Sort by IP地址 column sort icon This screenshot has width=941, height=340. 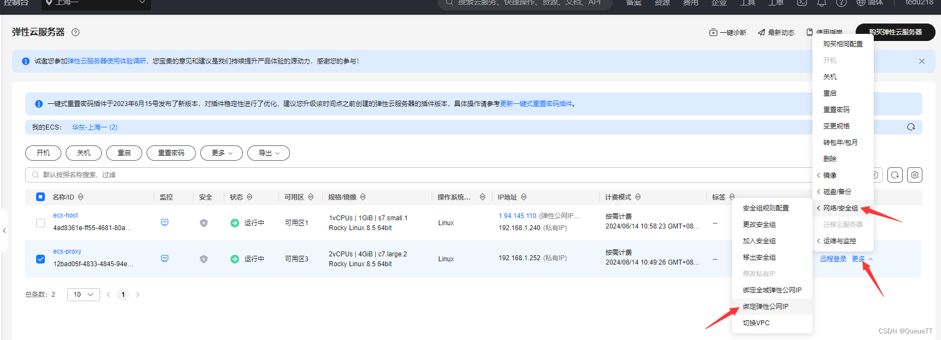tap(524, 197)
